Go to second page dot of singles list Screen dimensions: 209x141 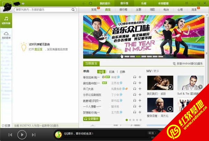130,120
